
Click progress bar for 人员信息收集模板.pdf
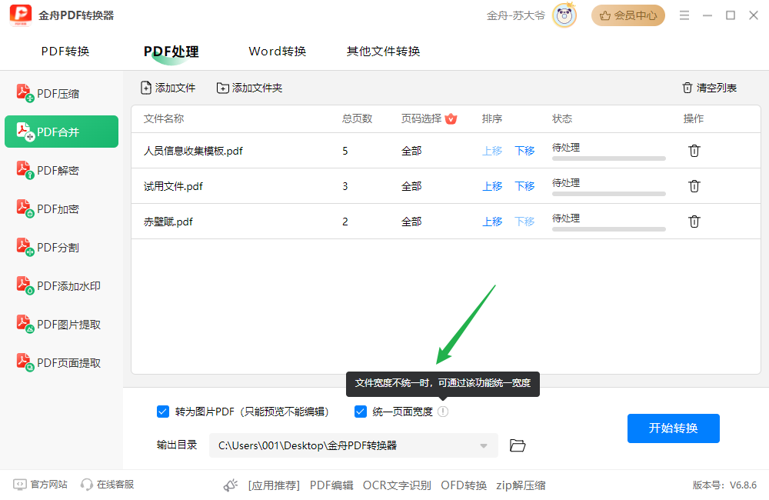pyautogui.click(x=608, y=158)
